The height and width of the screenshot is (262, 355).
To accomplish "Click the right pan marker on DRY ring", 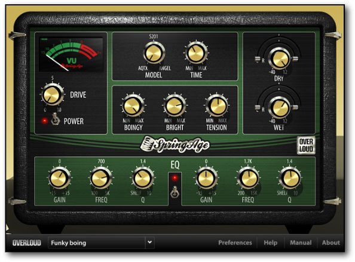I will tap(295, 59).
